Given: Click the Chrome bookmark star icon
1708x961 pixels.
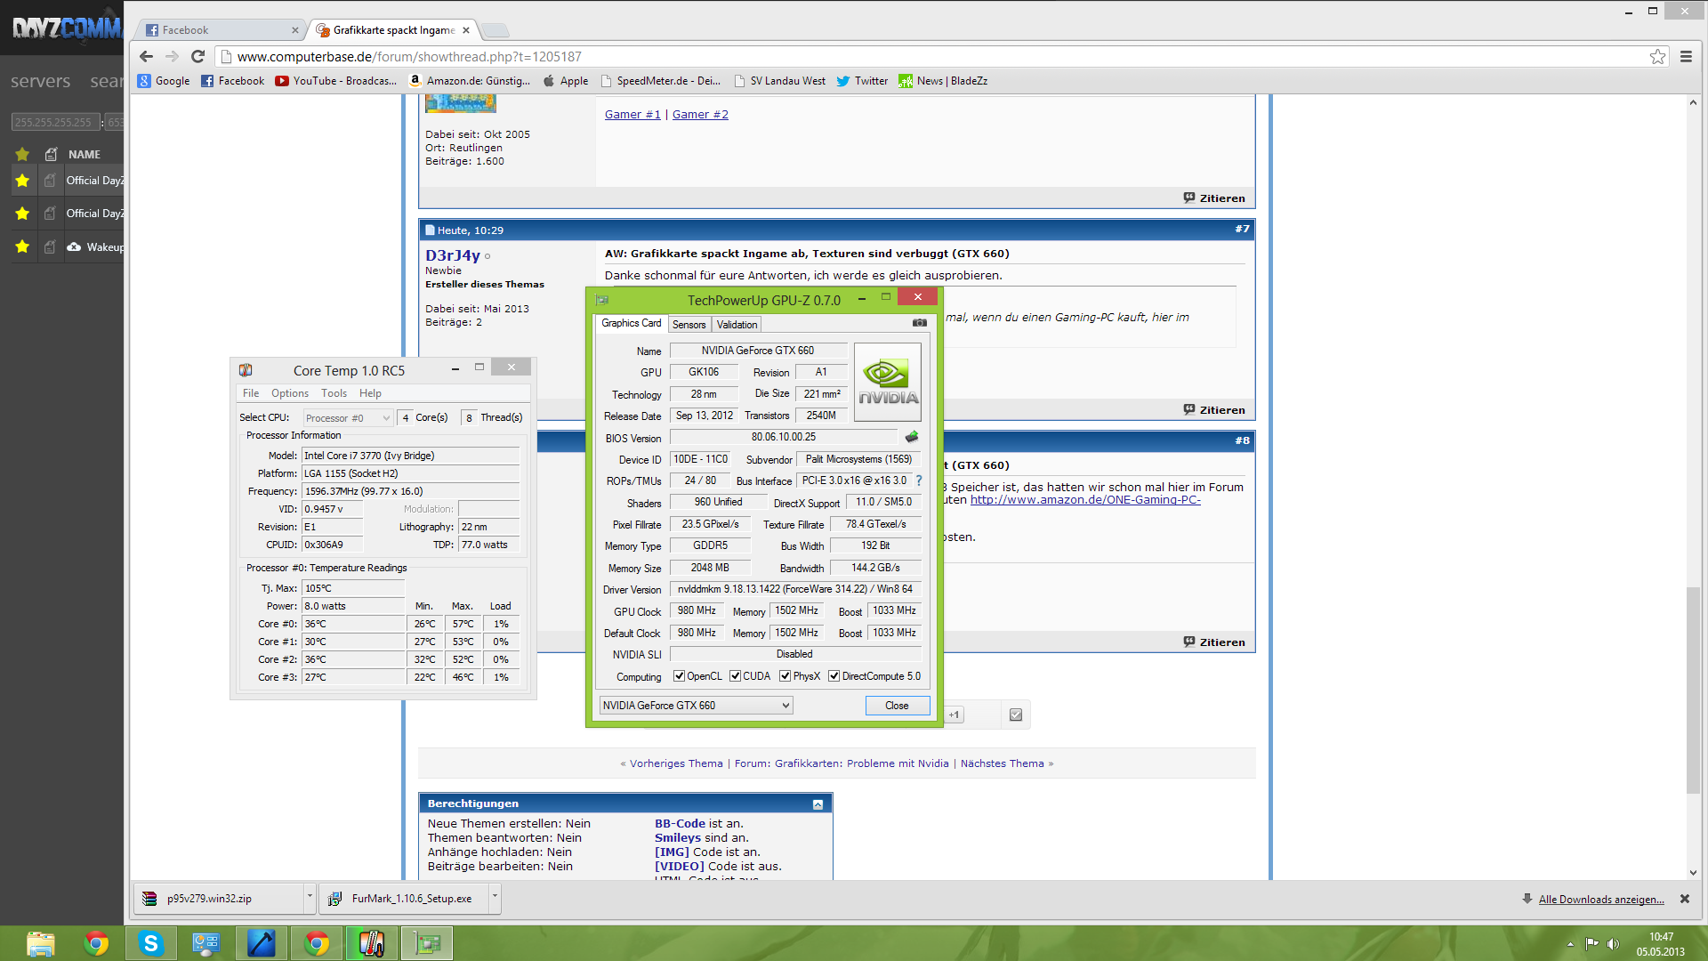Looking at the screenshot, I should [x=1657, y=57].
